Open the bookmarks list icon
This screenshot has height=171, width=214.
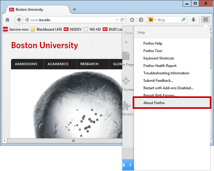tap(141, 20)
